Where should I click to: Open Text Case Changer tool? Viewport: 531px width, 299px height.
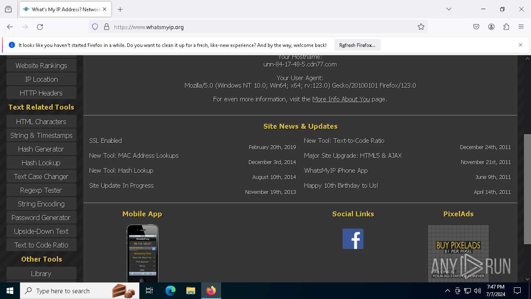[x=41, y=176]
